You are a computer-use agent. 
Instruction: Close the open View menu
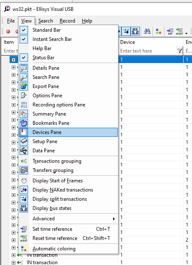[27, 21]
